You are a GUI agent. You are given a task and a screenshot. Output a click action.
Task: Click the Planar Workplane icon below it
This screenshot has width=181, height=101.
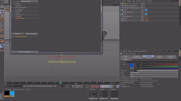tap(2, 50)
